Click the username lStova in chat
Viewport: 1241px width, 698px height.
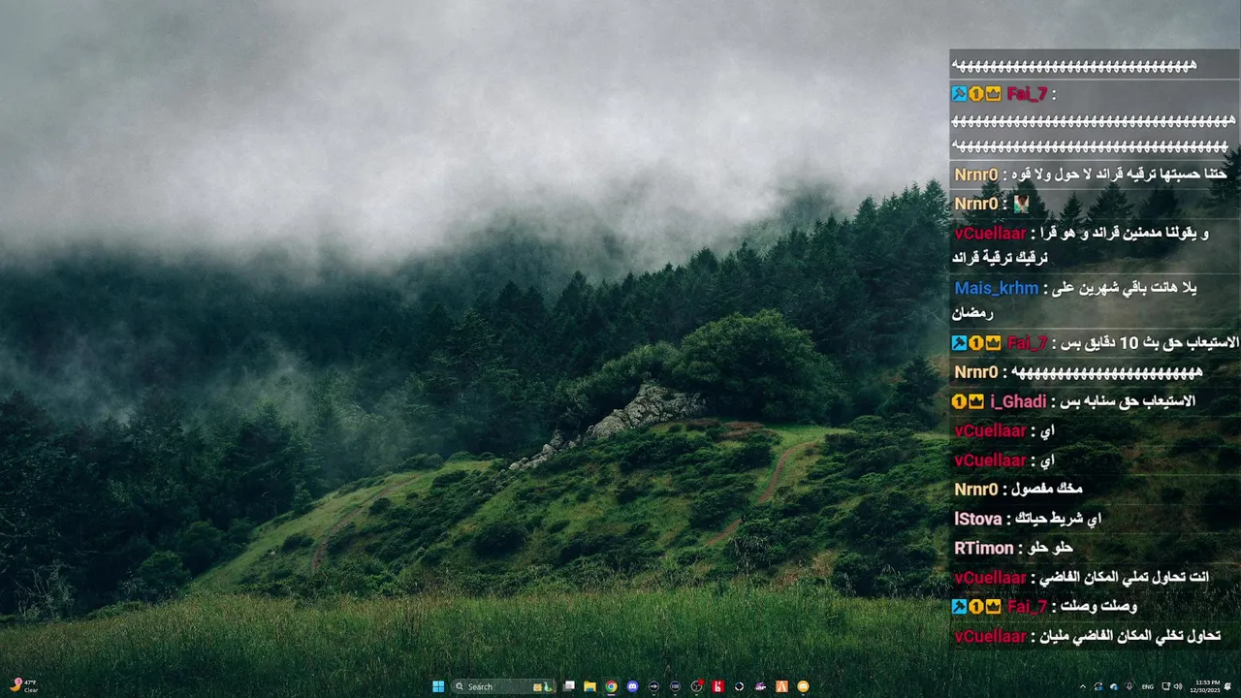point(978,519)
